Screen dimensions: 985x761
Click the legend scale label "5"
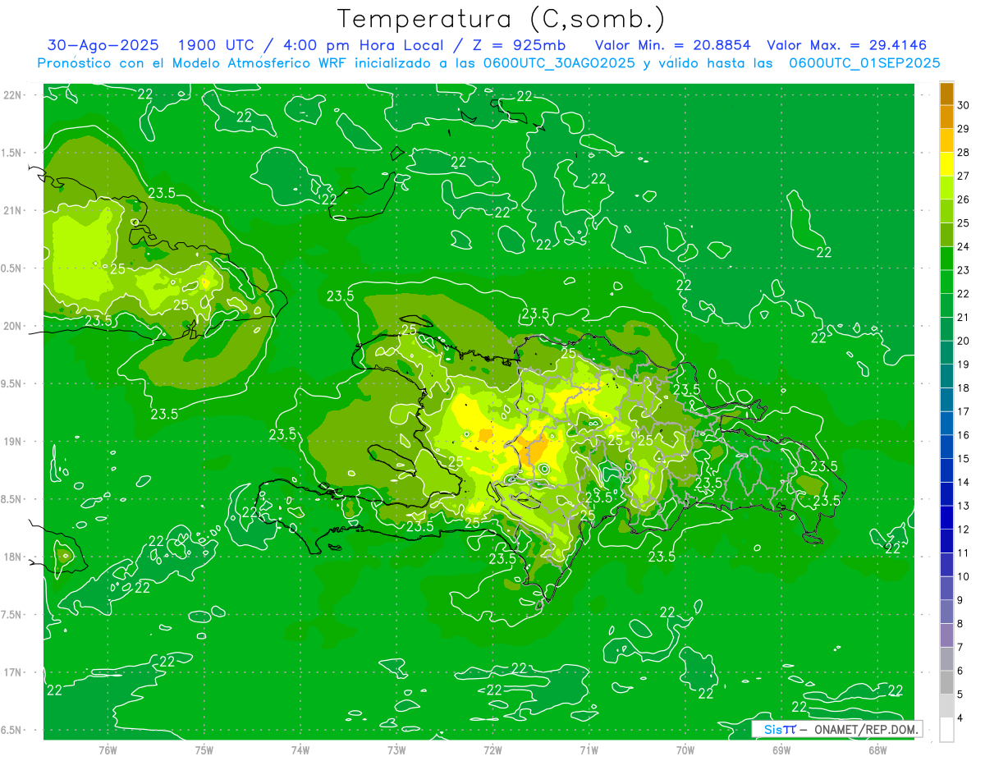tap(961, 695)
